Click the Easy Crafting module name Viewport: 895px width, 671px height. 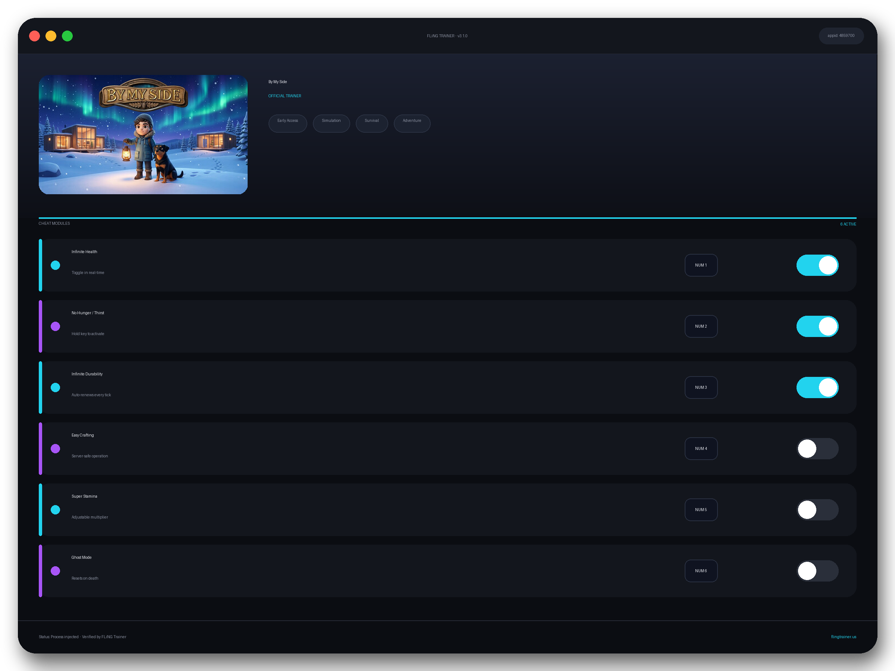tap(82, 435)
